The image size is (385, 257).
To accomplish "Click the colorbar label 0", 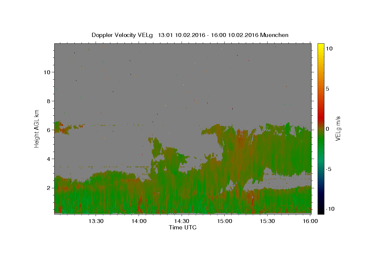I will pos(327,129).
